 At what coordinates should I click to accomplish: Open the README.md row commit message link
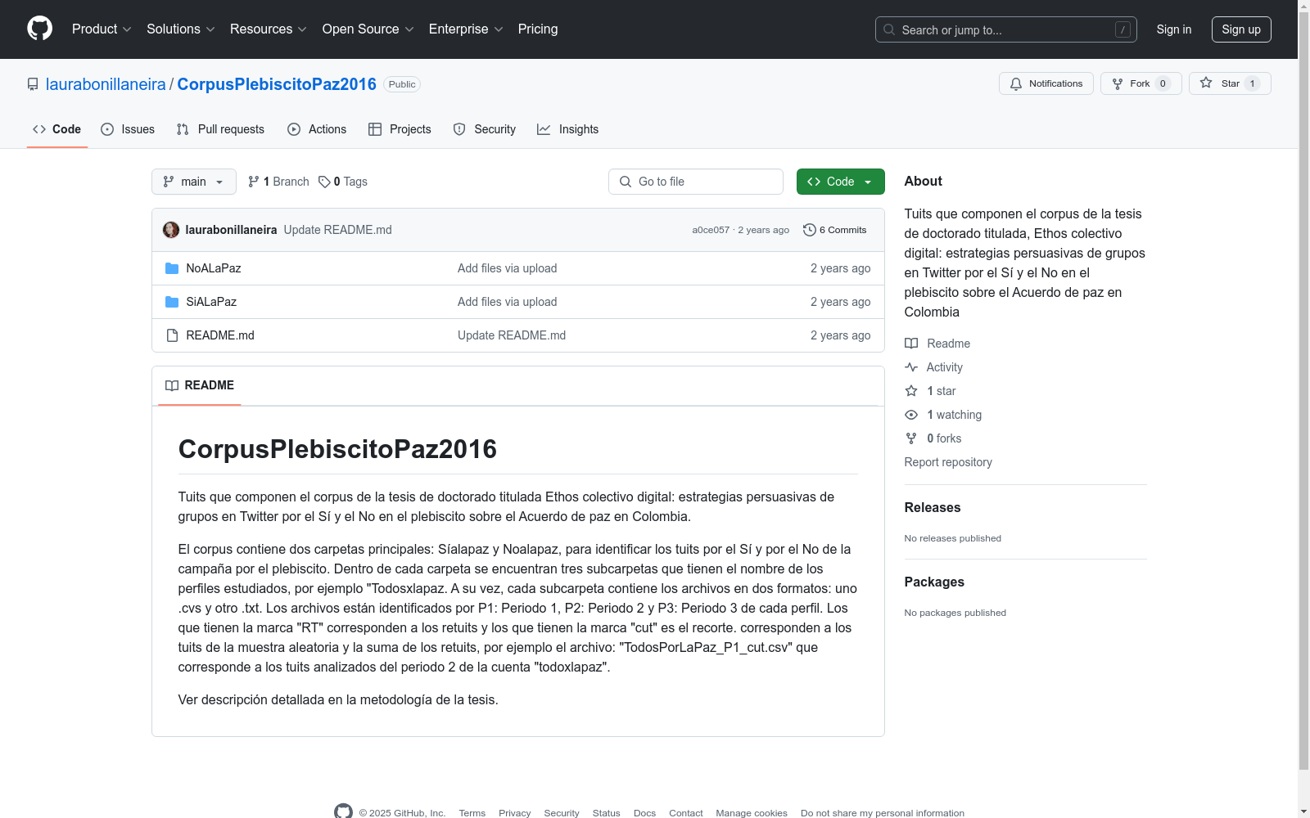pos(512,335)
